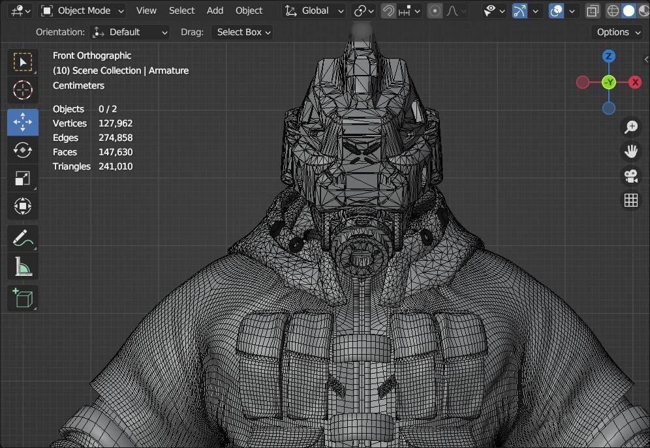650x448 pixels.
Task: Click the Faces count 147,630
Action: click(116, 152)
